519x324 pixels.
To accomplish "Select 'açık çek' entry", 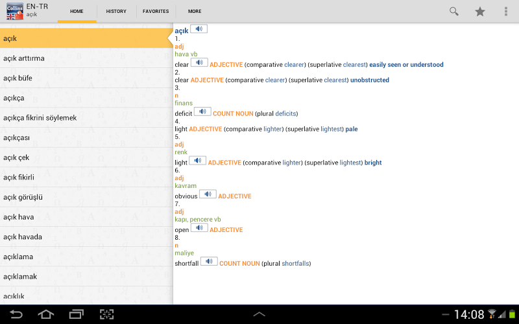I will pyautogui.click(x=86, y=157).
